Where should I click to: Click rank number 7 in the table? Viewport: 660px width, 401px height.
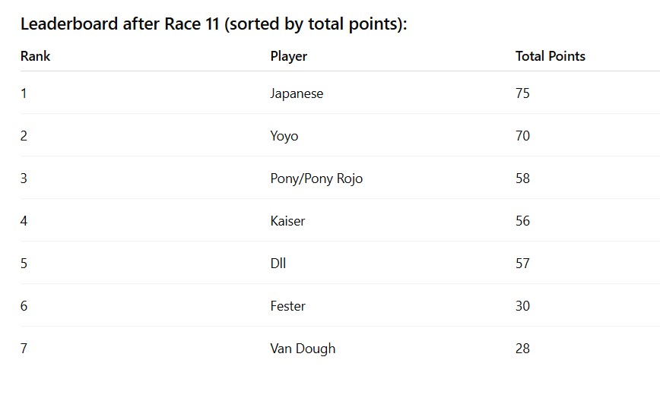coord(24,349)
